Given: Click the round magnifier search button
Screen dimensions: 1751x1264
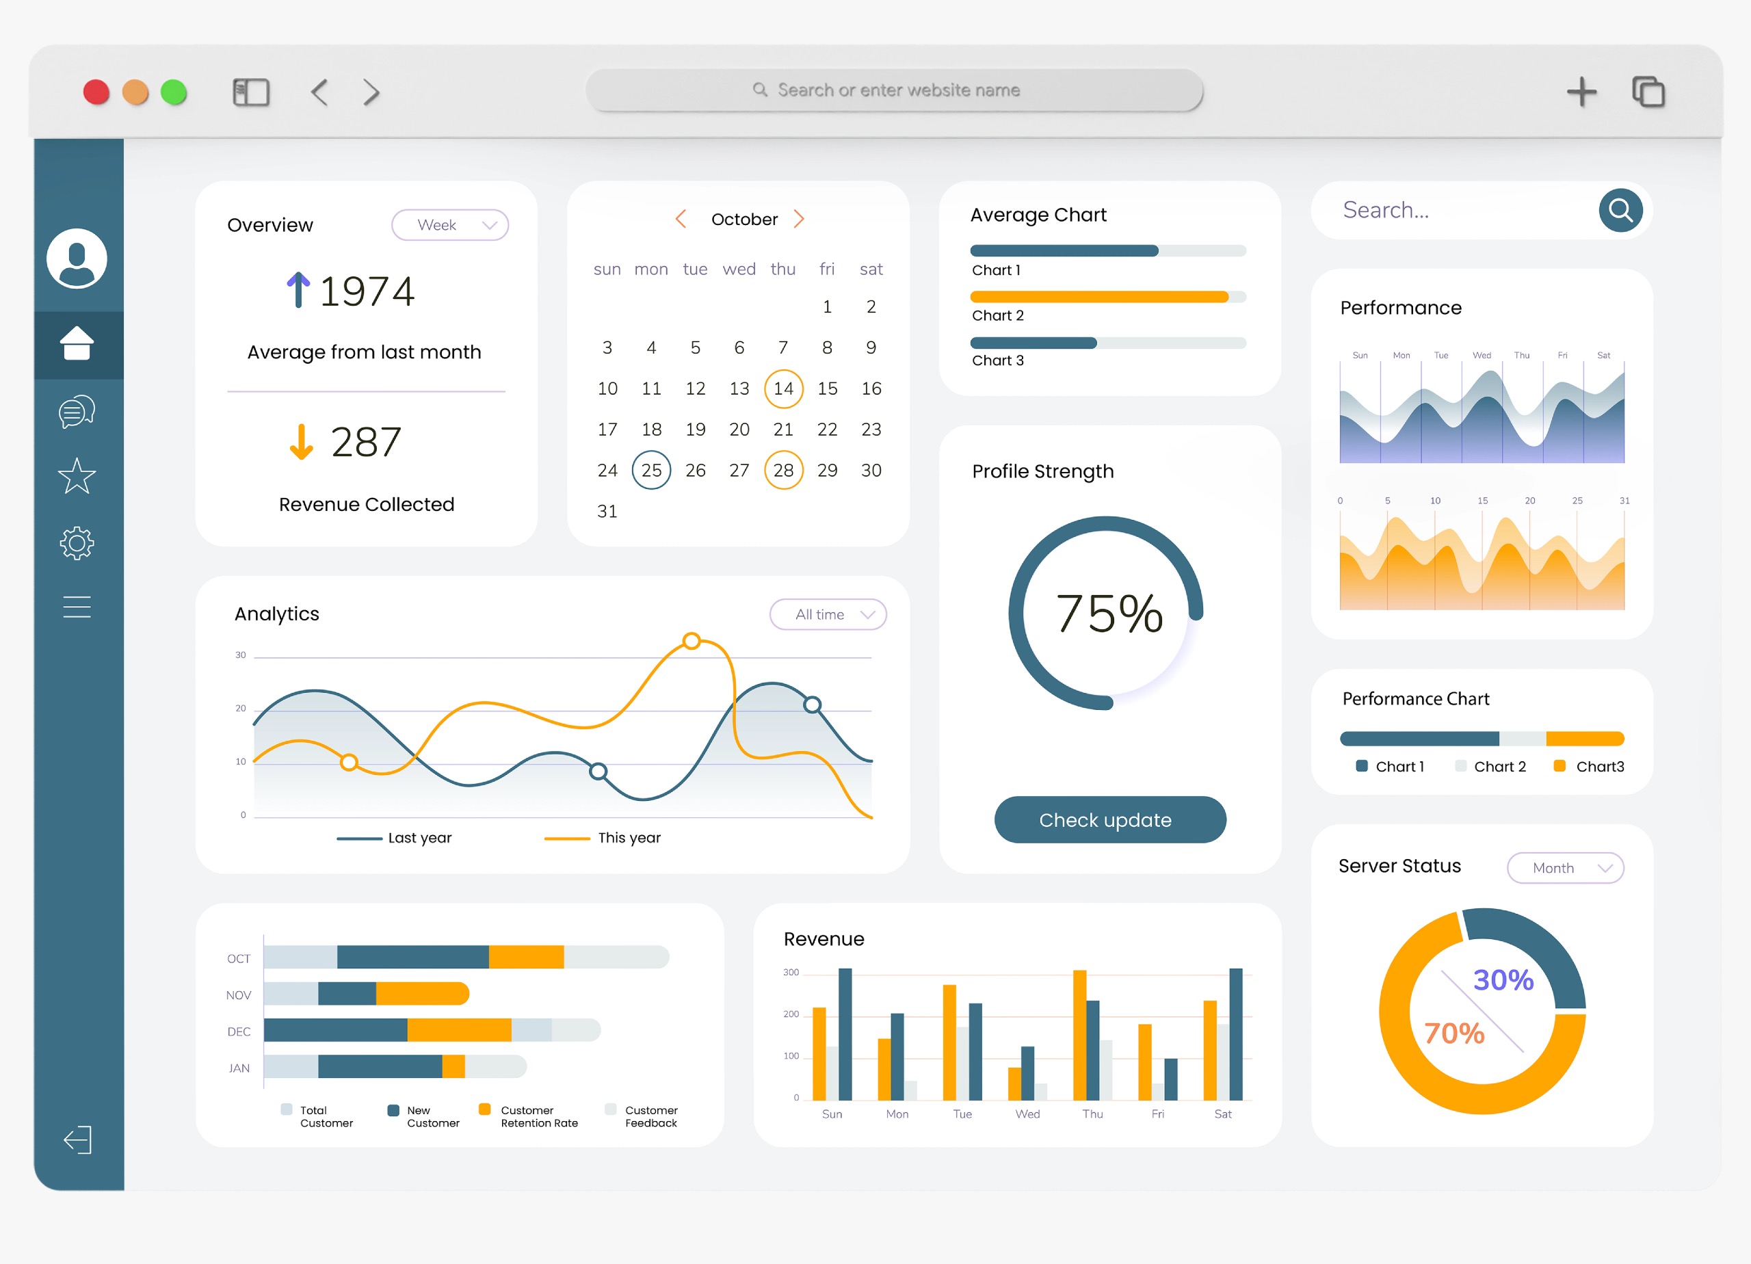Looking at the screenshot, I should [1620, 210].
